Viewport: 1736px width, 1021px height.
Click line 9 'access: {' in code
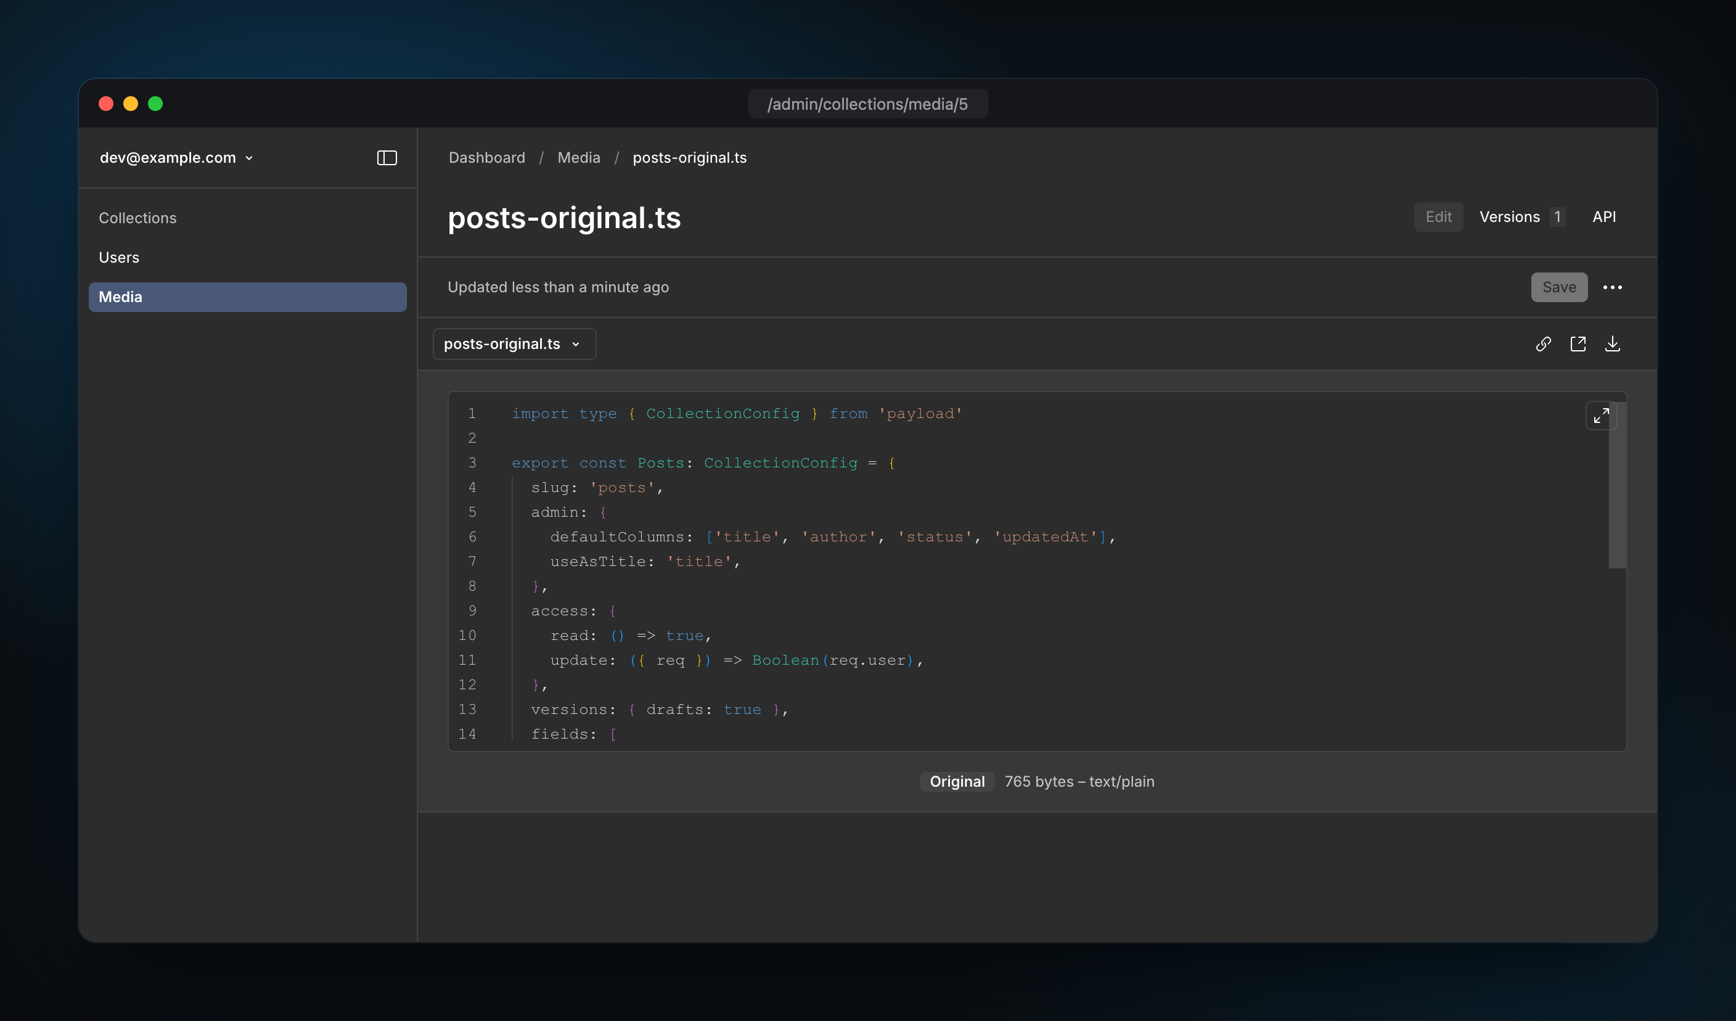(573, 611)
